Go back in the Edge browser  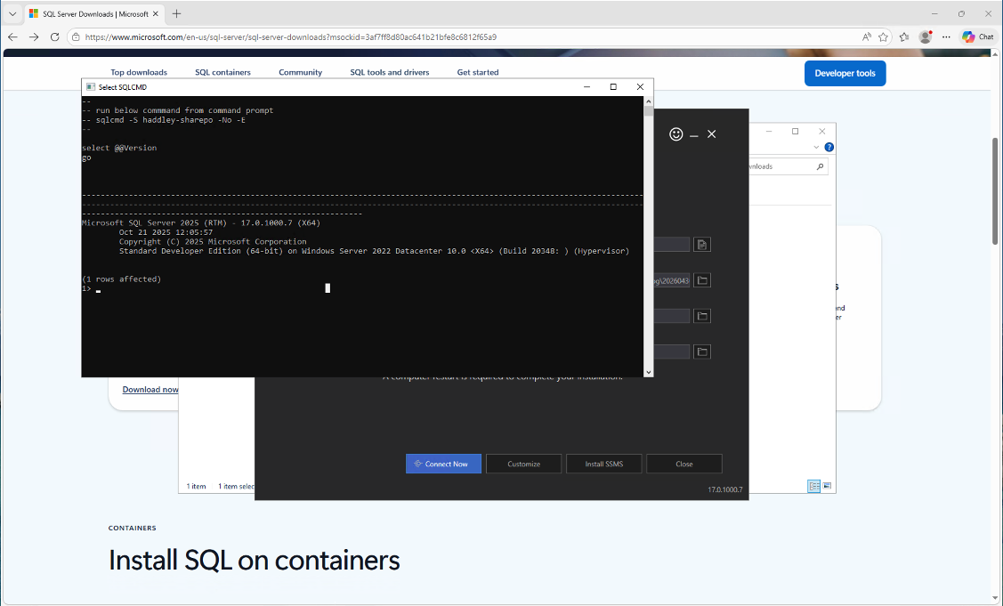12,37
